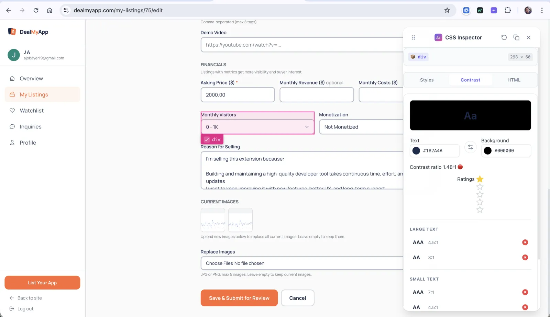Reload the current page
The image size is (550, 317).
(x=36, y=10)
